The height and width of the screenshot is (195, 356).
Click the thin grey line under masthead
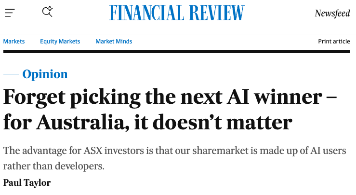pyautogui.click(x=178, y=34)
